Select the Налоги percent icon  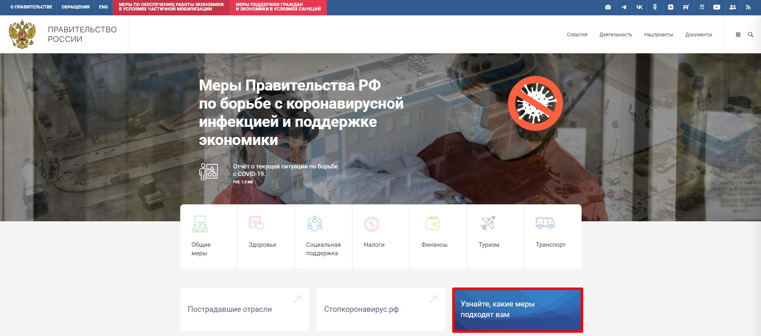(371, 224)
